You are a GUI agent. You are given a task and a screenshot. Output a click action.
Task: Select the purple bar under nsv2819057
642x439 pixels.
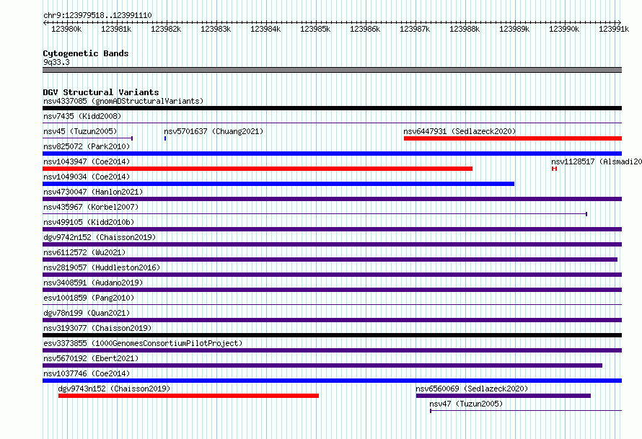point(332,275)
